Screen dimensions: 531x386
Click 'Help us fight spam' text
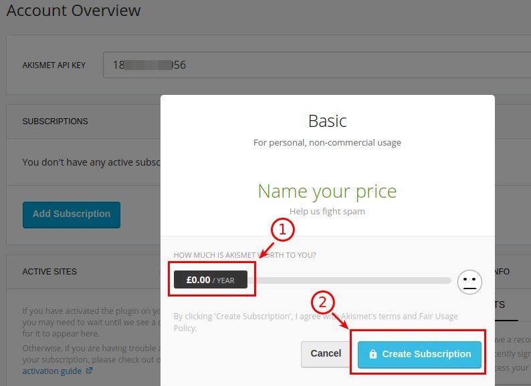[327, 212]
